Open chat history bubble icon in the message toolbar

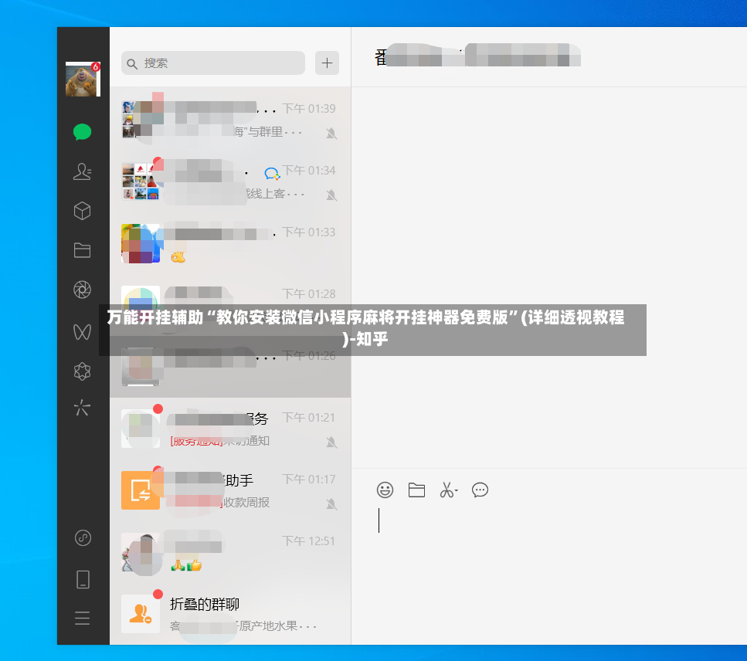[x=480, y=490]
